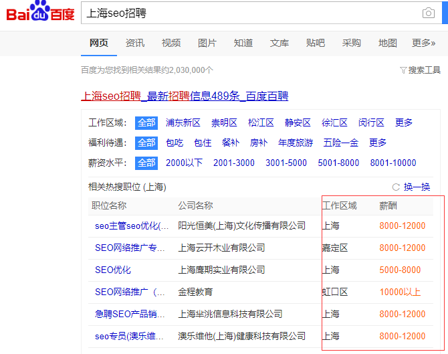Expand the 更多» tab menu
The image size is (448, 354).
click(x=423, y=43)
